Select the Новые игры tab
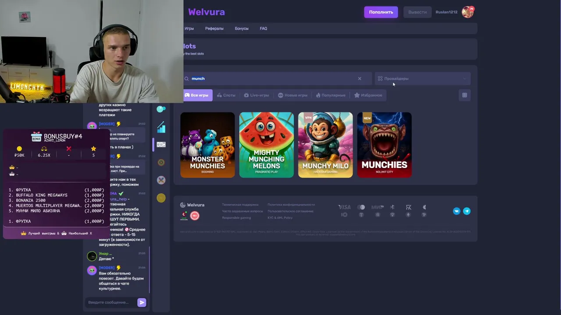This screenshot has width=561, height=315. point(293,95)
